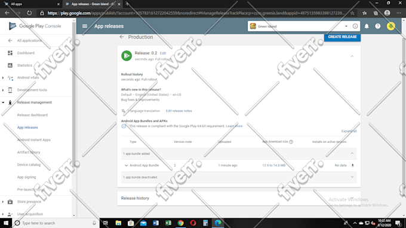Image resolution: width=406 pixels, height=228 pixels.
Task: Open Statistics in the sidebar
Action: point(24,65)
